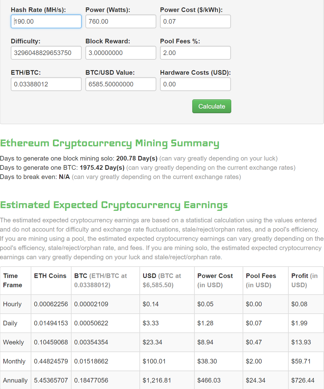
Task: Click the hourly pool fees $0.00
Action: [254, 304]
